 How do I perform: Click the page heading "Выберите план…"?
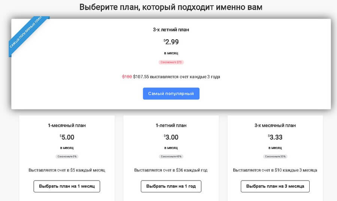[171, 7]
